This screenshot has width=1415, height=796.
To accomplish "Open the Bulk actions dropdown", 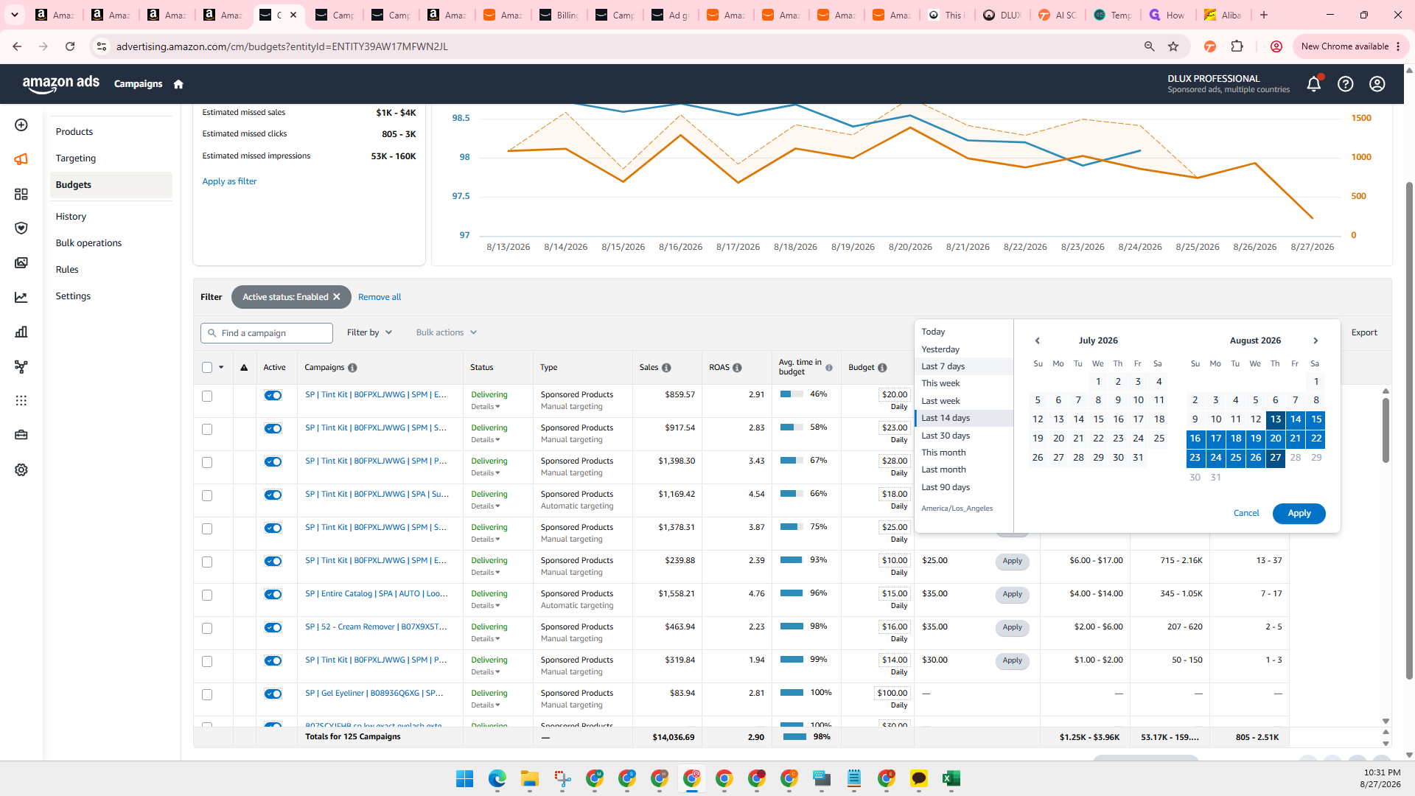I will (446, 332).
